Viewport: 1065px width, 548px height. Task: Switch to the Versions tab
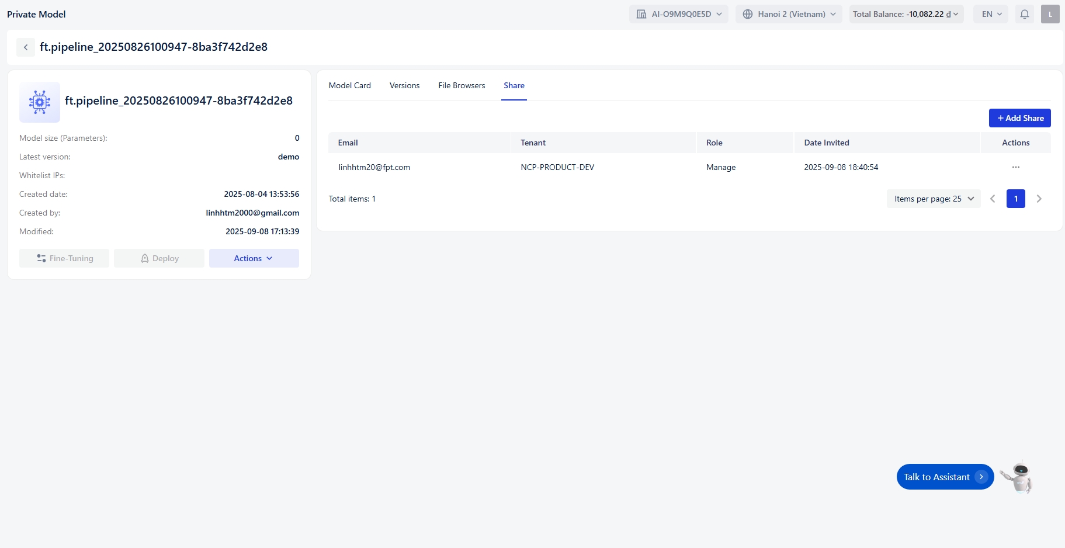tap(404, 85)
